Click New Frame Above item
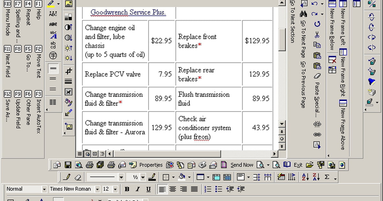 click(x=343, y=125)
